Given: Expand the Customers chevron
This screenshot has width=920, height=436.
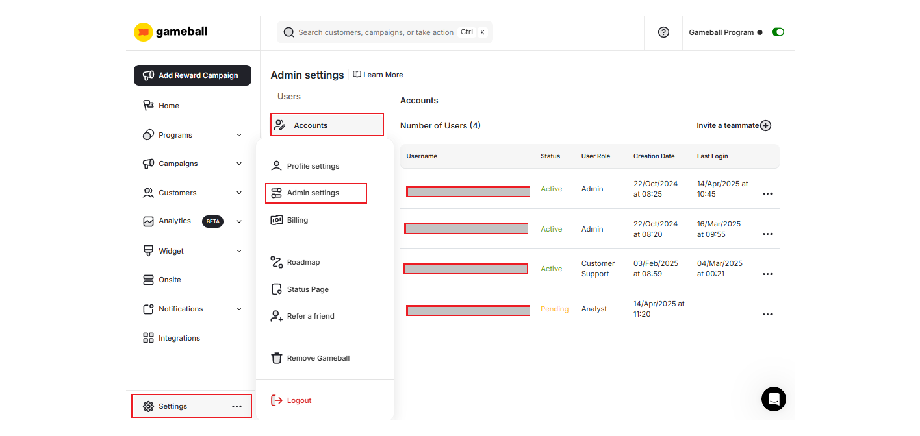Looking at the screenshot, I should (239, 193).
